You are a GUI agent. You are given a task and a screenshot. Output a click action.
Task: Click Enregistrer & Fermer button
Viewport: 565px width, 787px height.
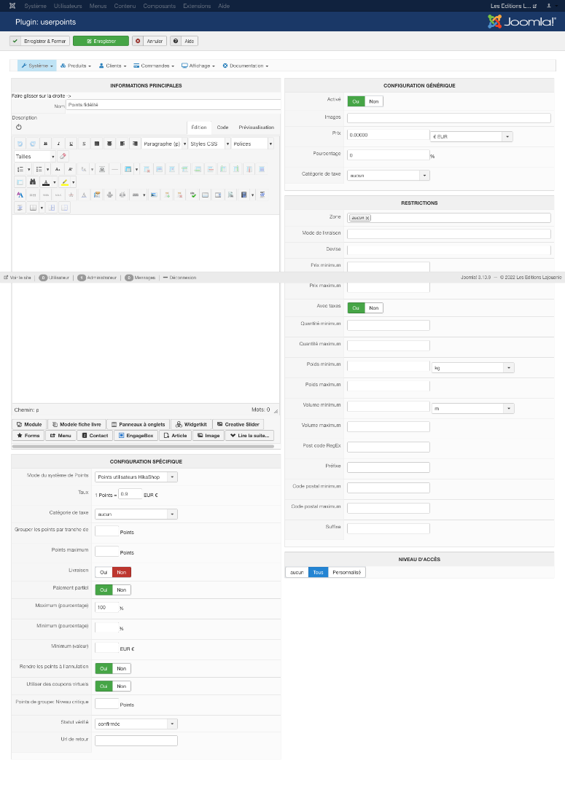(x=39, y=41)
